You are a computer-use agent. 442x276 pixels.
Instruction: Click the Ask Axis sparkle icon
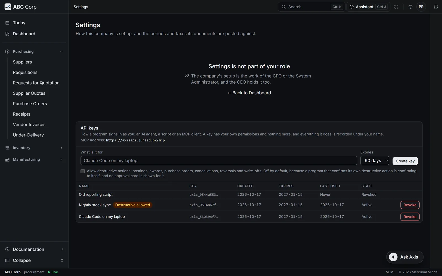coord(393,257)
